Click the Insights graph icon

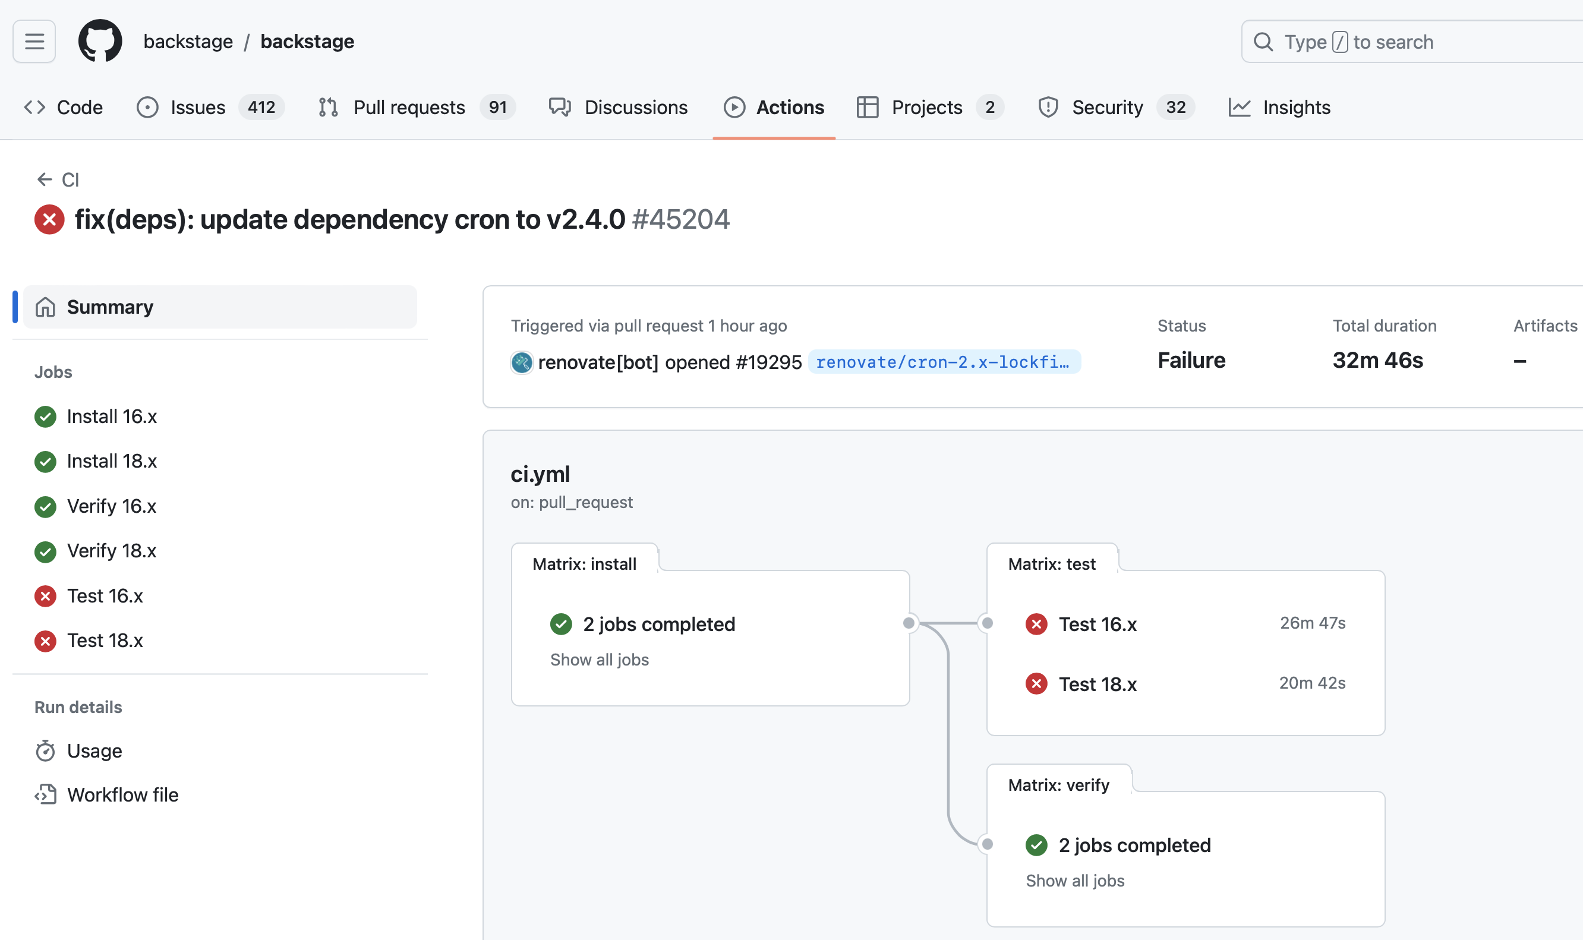click(x=1240, y=107)
